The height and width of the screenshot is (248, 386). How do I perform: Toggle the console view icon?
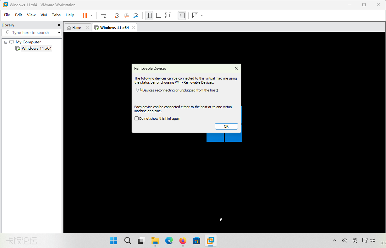click(181, 15)
